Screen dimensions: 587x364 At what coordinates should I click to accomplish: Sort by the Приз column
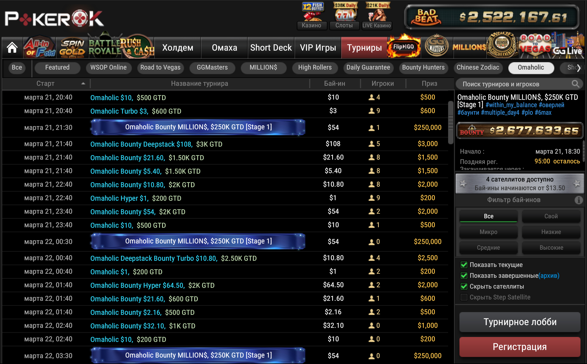[x=429, y=84]
